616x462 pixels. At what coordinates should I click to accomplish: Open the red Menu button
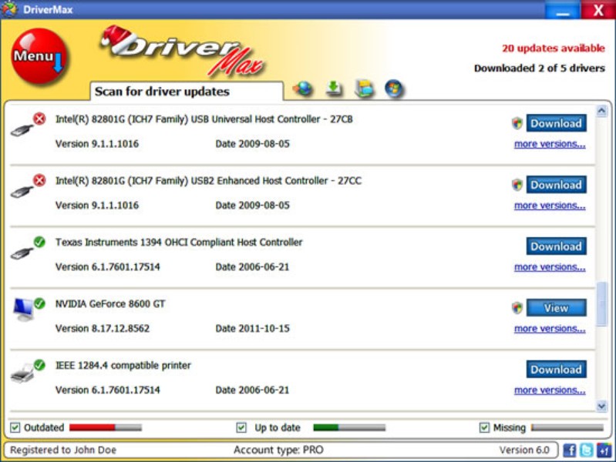39,58
